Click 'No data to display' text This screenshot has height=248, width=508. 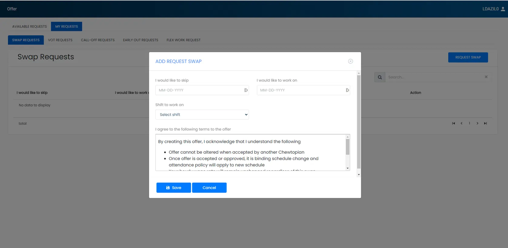coord(35,105)
